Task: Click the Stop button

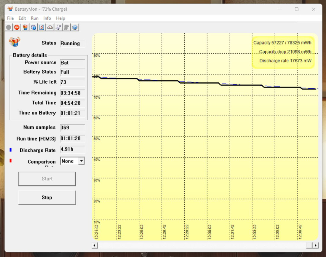Action: (x=47, y=197)
